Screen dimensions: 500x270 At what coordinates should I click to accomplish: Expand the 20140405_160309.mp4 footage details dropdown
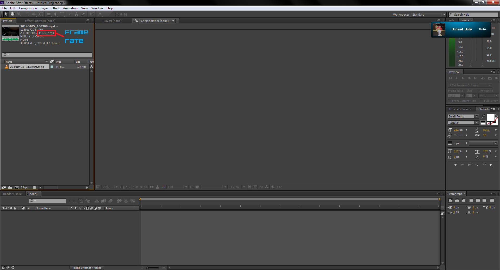(57, 26)
